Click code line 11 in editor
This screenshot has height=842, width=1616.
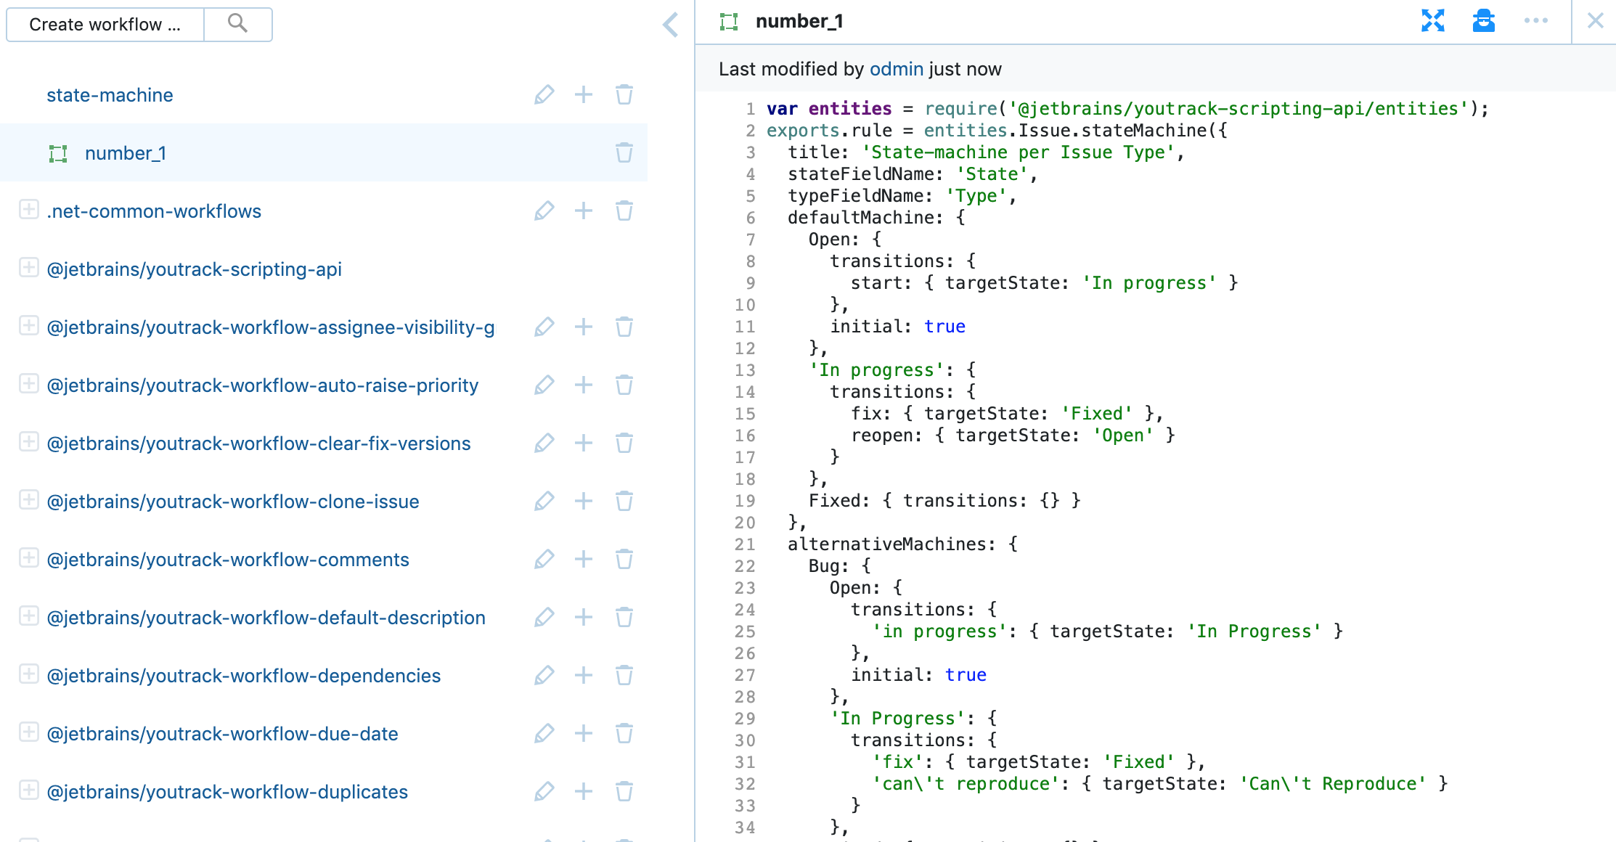(x=897, y=327)
